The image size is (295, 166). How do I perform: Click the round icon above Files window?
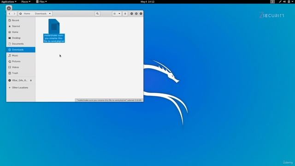(9, 8)
